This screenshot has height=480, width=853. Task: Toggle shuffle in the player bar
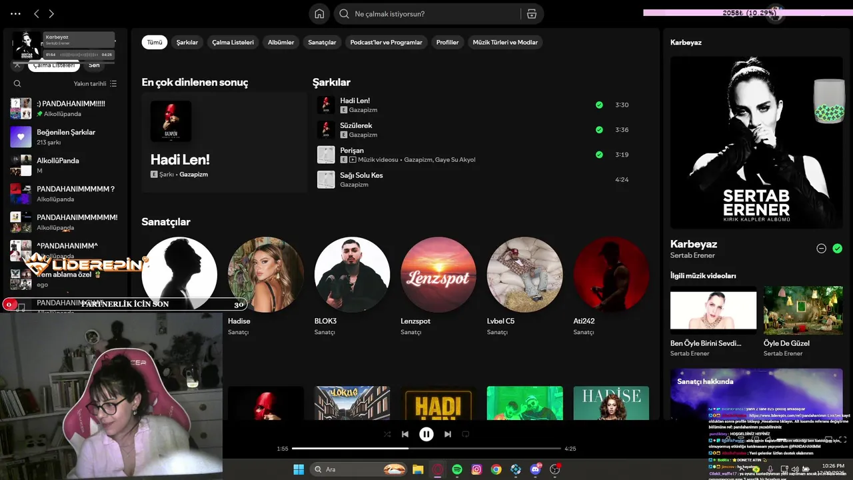pos(387,434)
